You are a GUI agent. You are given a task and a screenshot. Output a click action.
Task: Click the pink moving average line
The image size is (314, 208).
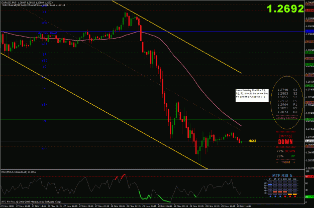(182, 64)
